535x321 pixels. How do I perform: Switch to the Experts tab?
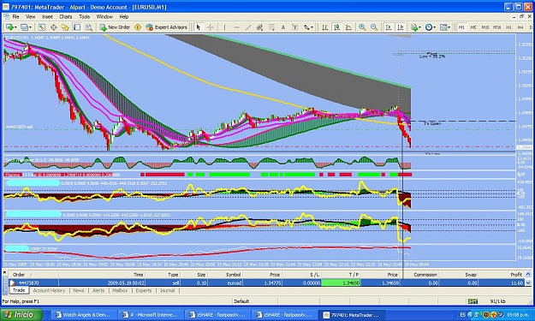click(144, 291)
